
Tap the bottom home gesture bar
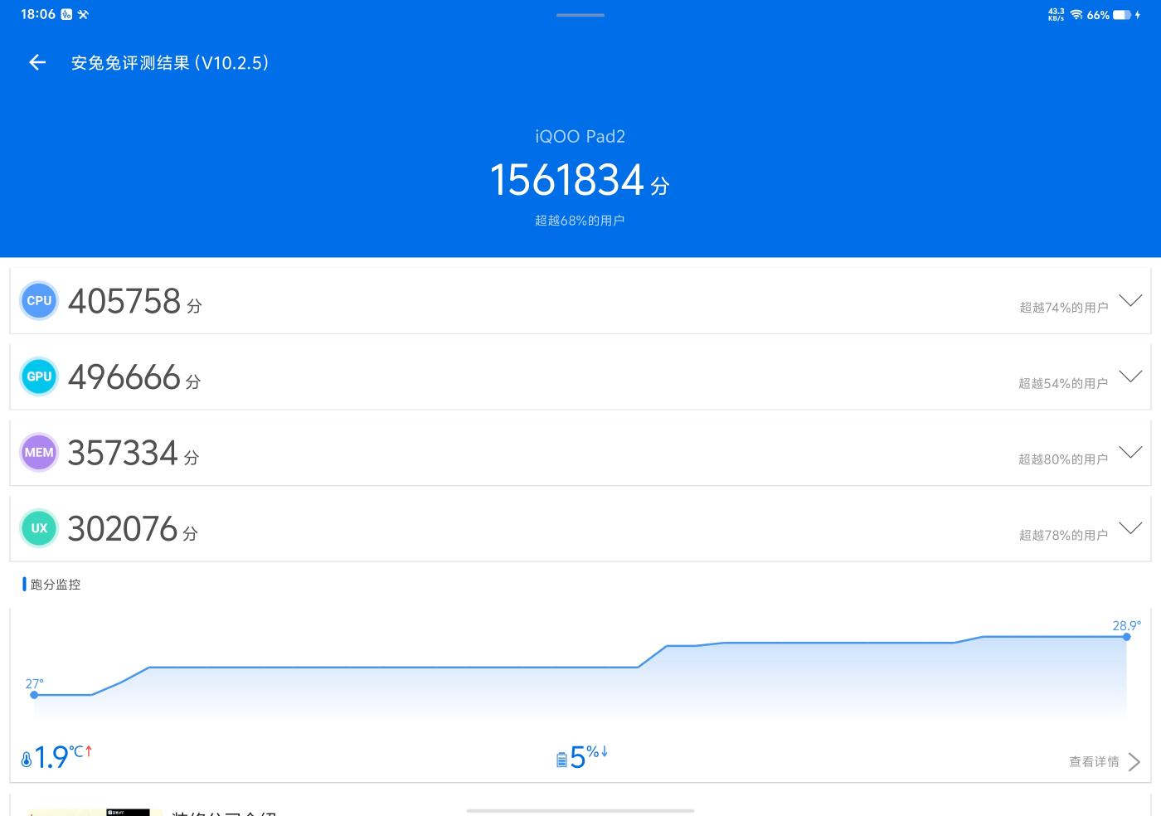click(x=580, y=810)
